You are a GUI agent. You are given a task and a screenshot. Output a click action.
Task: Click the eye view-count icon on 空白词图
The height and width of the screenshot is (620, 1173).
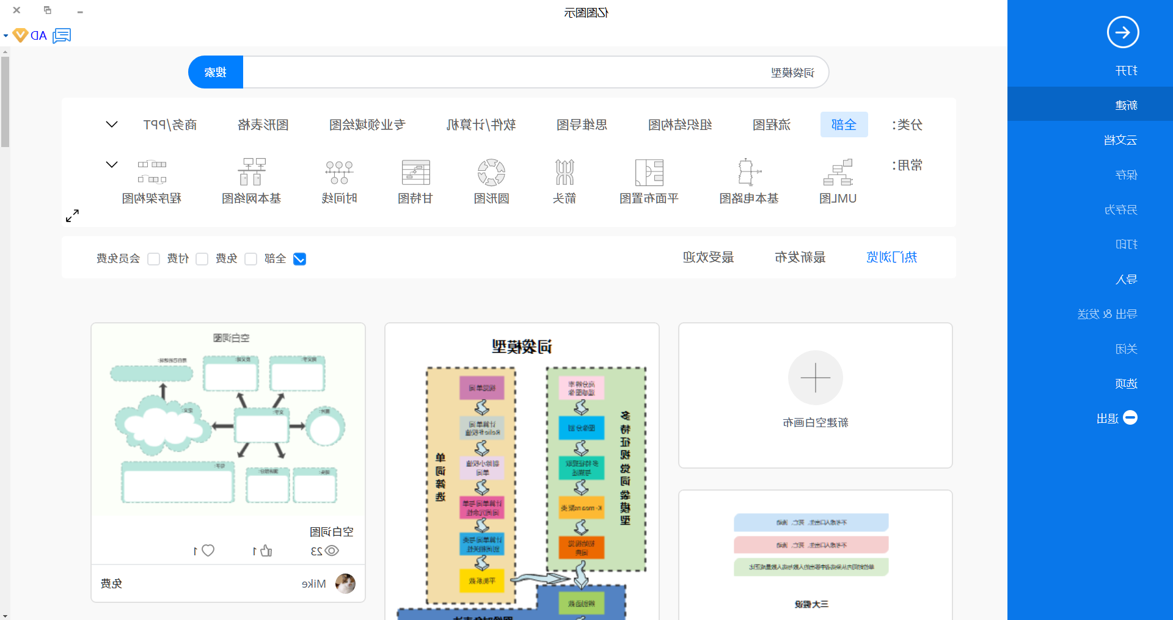click(332, 550)
